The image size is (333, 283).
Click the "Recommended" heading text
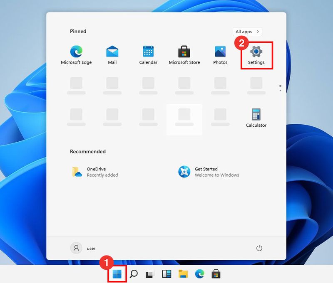[x=88, y=152]
